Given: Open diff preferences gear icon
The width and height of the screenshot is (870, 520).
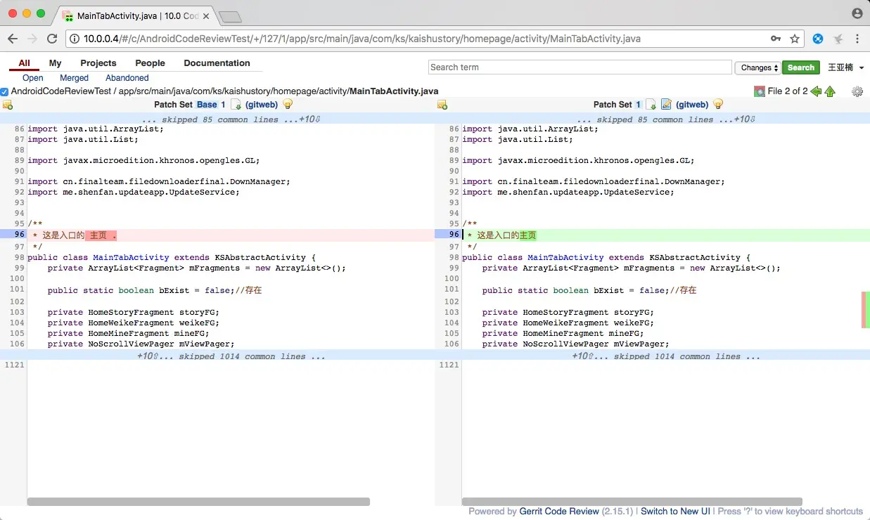Looking at the screenshot, I should pos(857,91).
